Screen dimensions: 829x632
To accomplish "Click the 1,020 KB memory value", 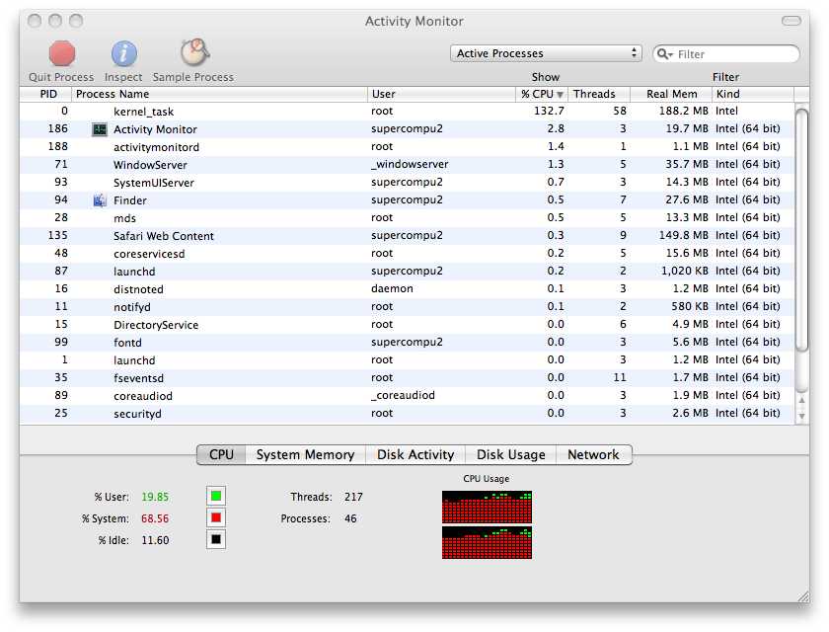I will (x=685, y=271).
